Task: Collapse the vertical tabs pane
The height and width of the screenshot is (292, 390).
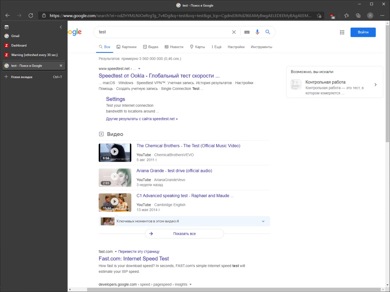Action: coord(61,27)
